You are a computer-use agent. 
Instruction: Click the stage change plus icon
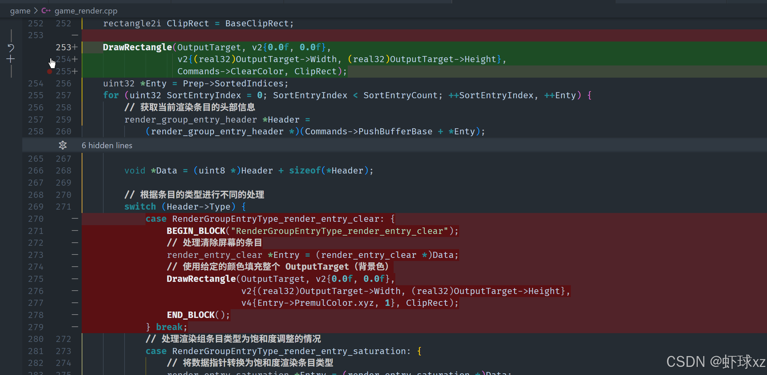11,59
